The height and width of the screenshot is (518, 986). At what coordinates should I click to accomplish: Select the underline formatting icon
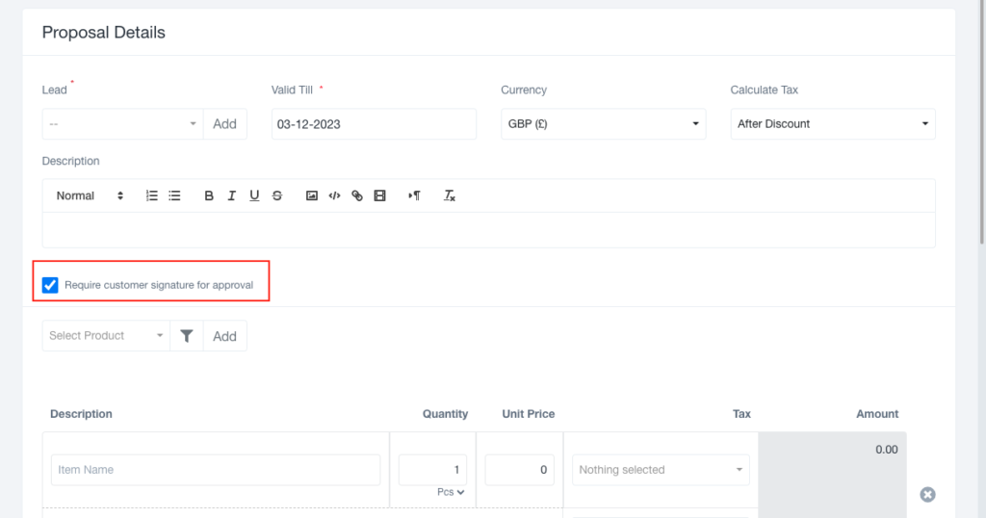pos(254,195)
